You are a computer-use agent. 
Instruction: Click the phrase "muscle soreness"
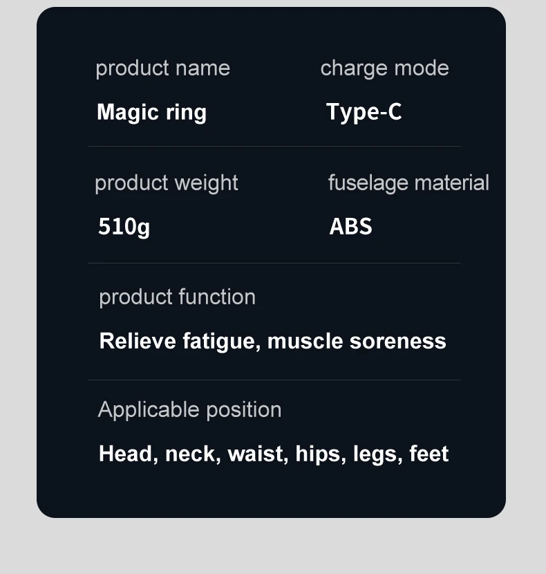(357, 342)
